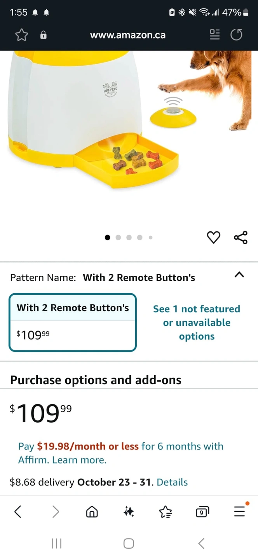Open browser AI sparkle assistant

click(x=129, y=512)
